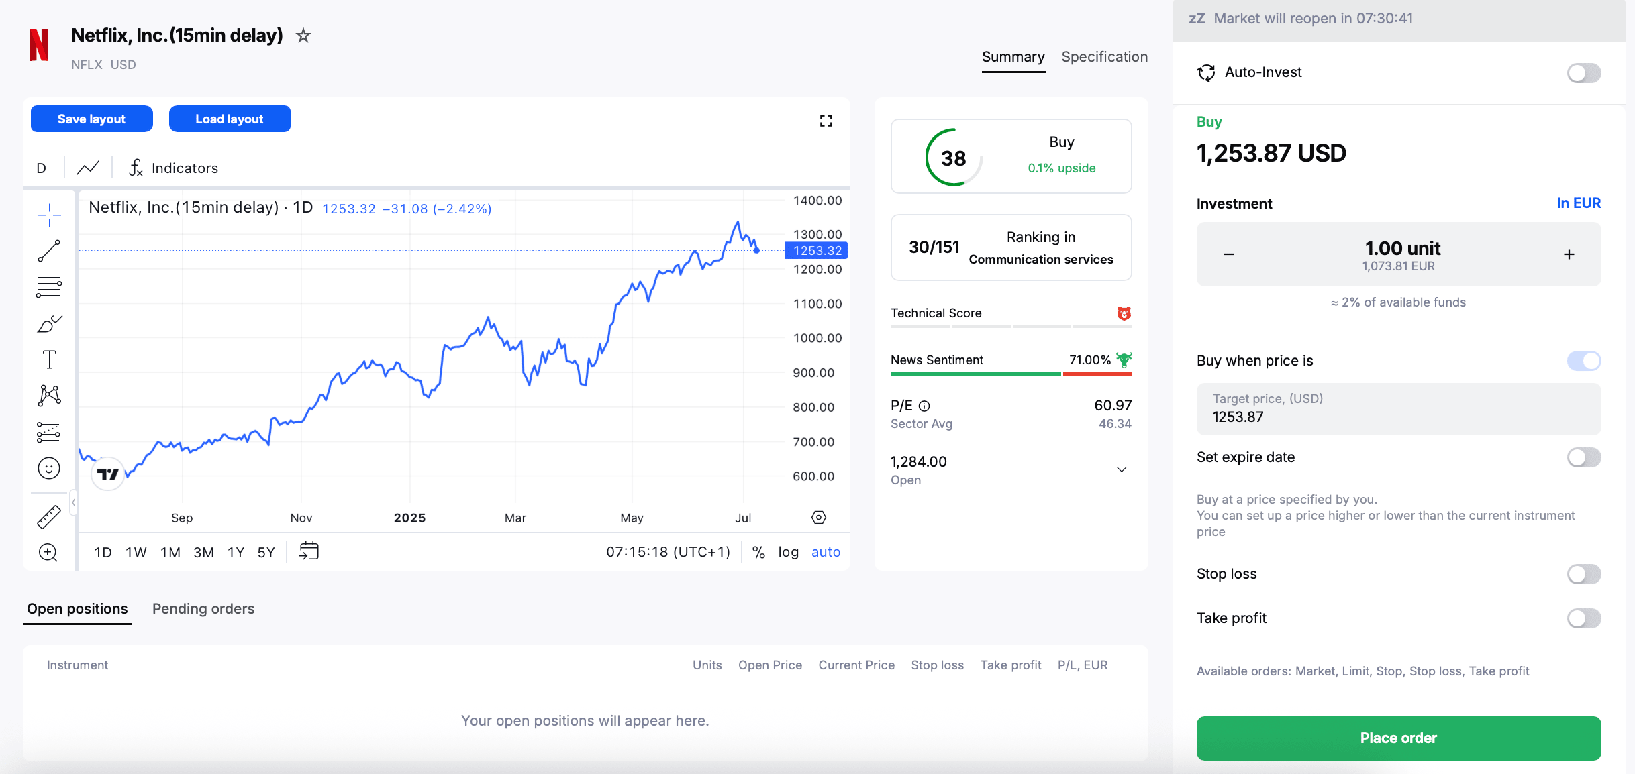Activate the zoom-in magnifier tool
1635x774 pixels.
(x=48, y=552)
